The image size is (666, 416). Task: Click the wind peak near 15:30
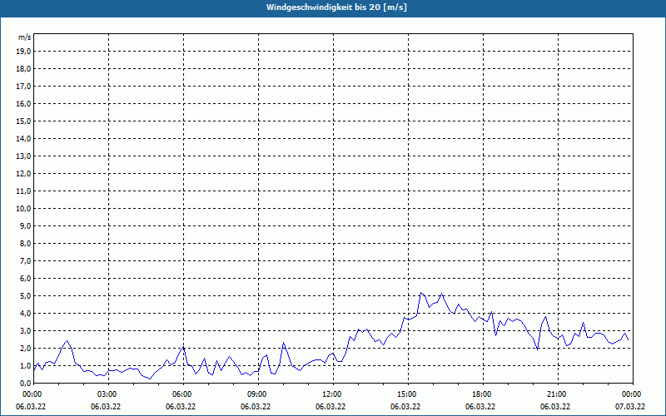420,293
